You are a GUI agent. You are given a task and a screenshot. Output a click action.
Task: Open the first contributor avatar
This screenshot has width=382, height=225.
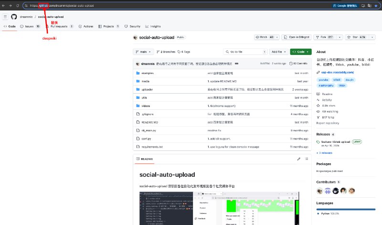[319, 191]
